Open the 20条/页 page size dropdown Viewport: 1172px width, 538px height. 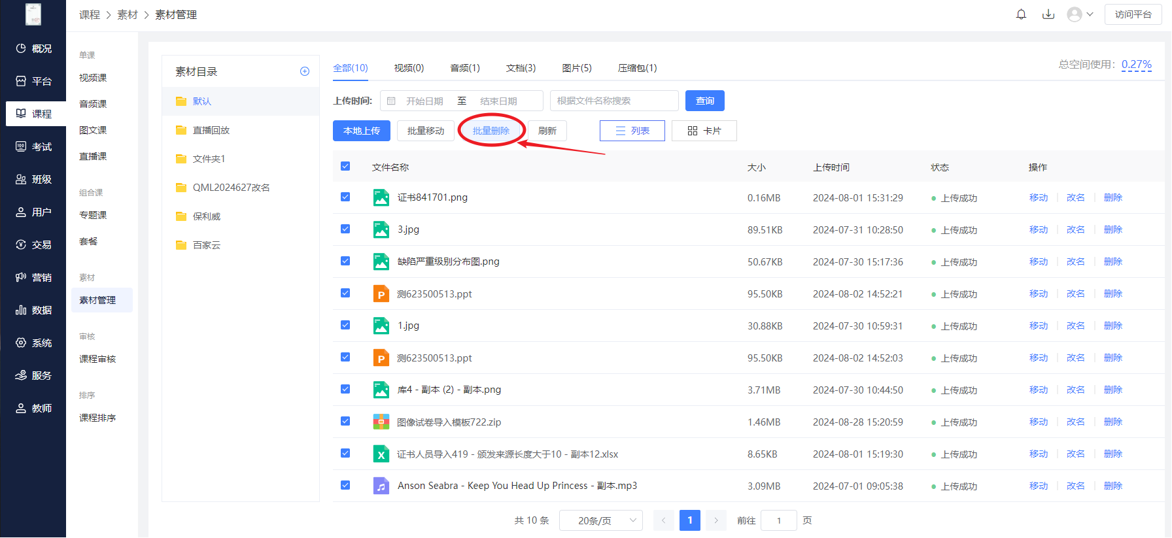(600, 520)
